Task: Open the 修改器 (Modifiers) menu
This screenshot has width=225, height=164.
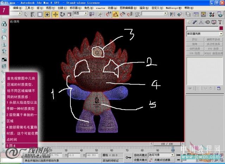Action: pyautogui.click(x=75, y=8)
